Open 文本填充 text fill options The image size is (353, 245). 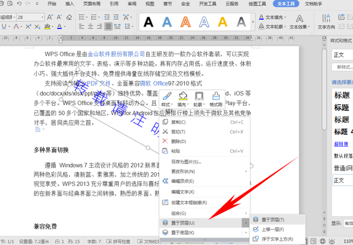[273, 17]
